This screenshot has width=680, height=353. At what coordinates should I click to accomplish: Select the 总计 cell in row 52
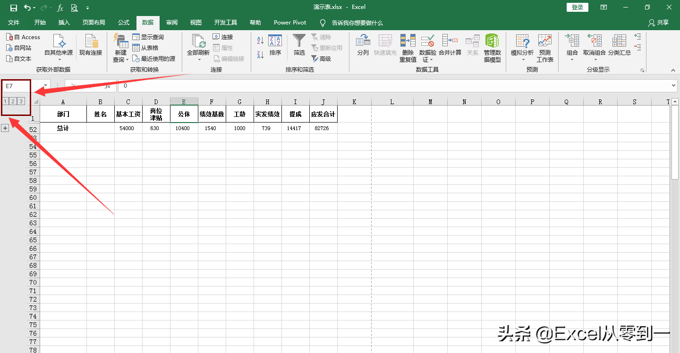click(x=63, y=128)
